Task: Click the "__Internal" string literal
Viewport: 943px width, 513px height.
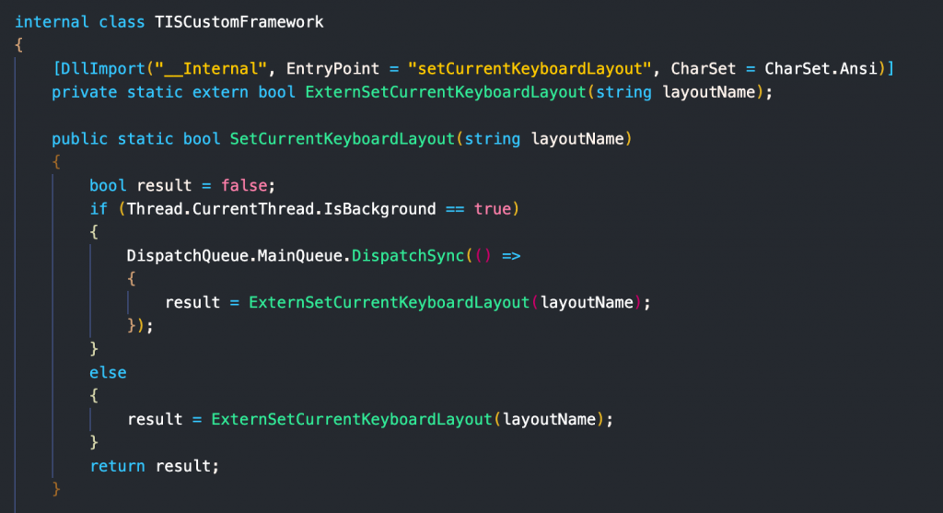Action: pyautogui.click(x=211, y=68)
